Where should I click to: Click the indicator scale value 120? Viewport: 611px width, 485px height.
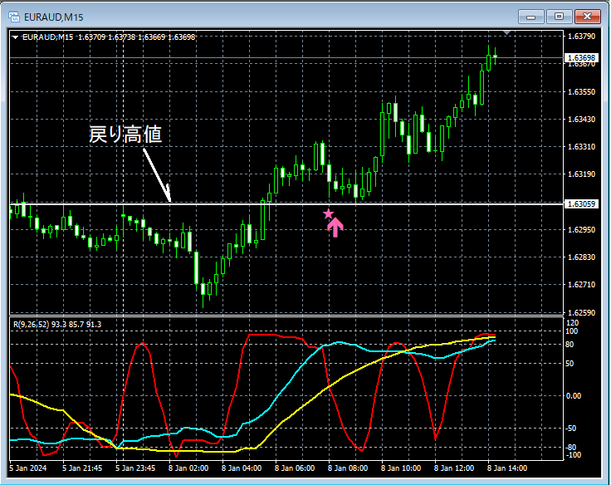coord(573,323)
